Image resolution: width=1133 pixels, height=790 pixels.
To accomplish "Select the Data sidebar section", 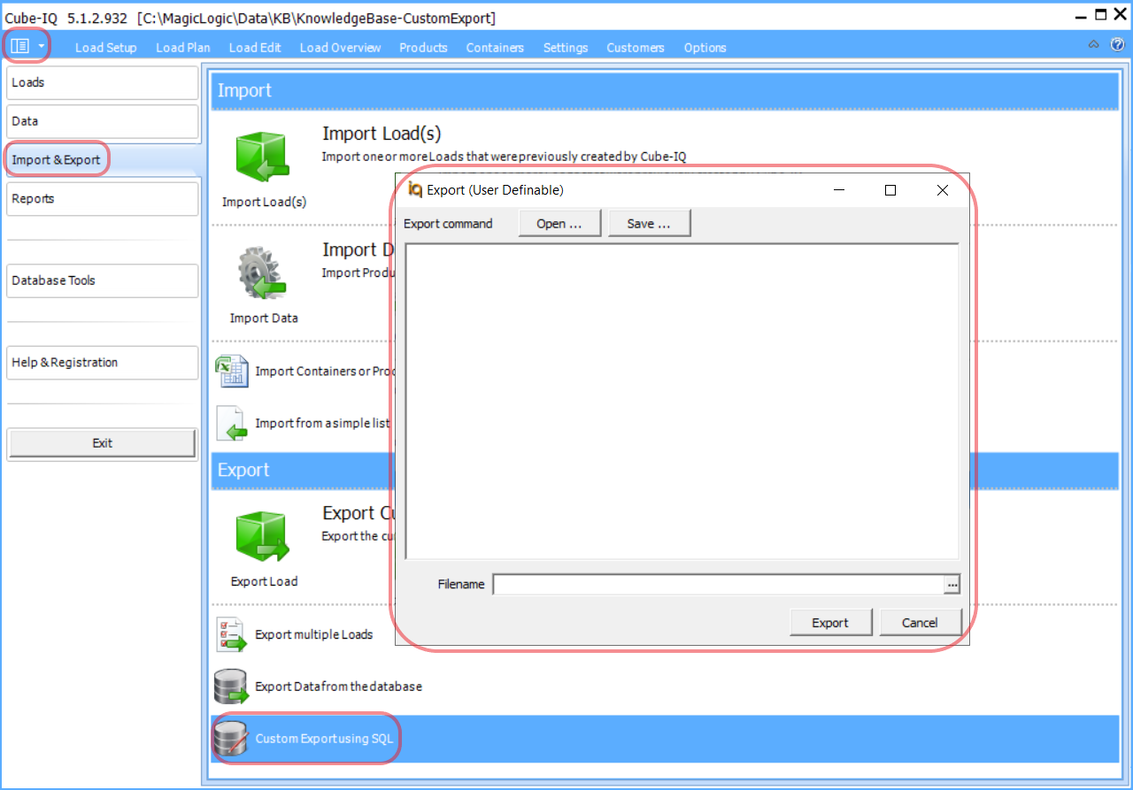I will pyautogui.click(x=103, y=121).
